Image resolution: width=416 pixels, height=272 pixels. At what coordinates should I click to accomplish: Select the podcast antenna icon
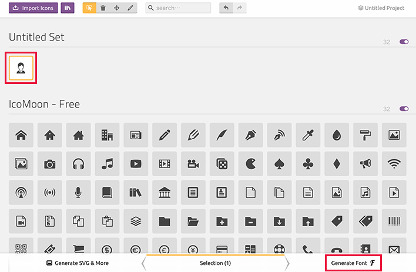pos(21,192)
